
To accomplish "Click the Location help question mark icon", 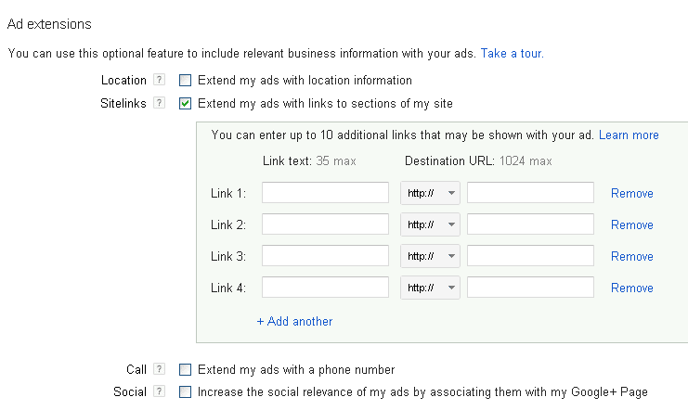I will [x=160, y=80].
